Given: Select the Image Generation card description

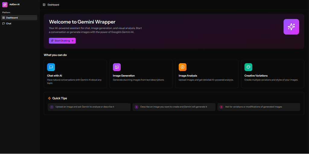Looking at the screenshot, I should click(x=139, y=80).
